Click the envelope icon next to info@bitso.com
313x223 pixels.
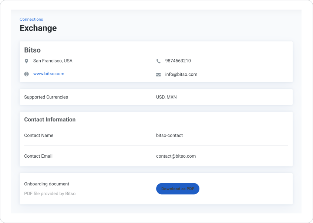tap(159, 74)
